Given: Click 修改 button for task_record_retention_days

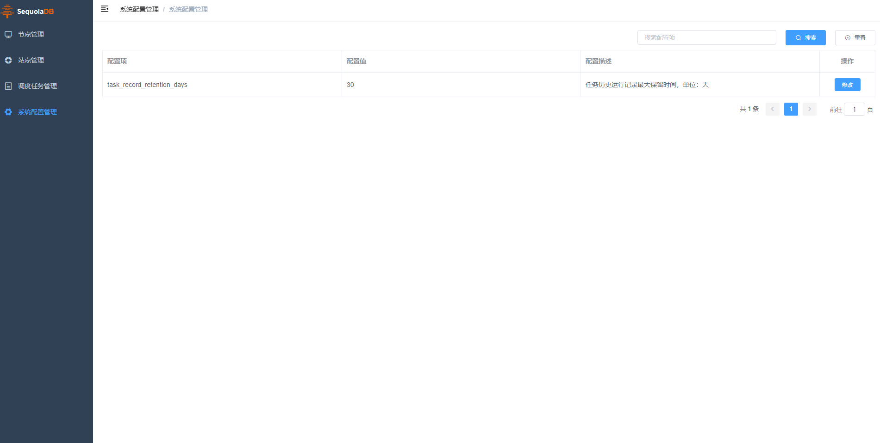Looking at the screenshot, I should (x=847, y=85).
